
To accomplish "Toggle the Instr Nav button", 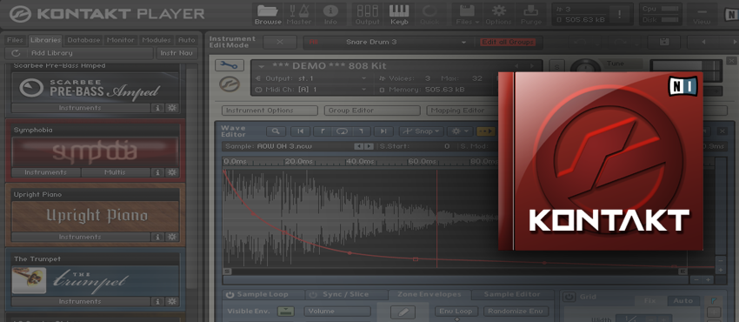I will pos(176,53).
